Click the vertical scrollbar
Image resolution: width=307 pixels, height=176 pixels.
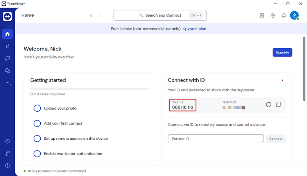click(304, 69)
